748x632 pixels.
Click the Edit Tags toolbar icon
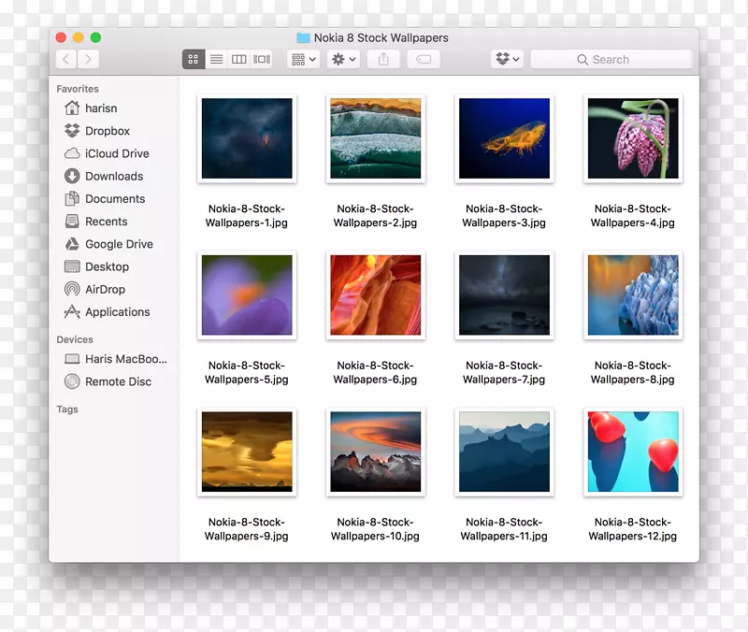click(423, 59)
